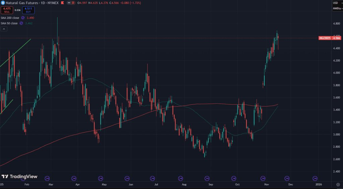Open the MMBtu unit dropdown
The image size is (343, 189).
[x=337, y=9]
